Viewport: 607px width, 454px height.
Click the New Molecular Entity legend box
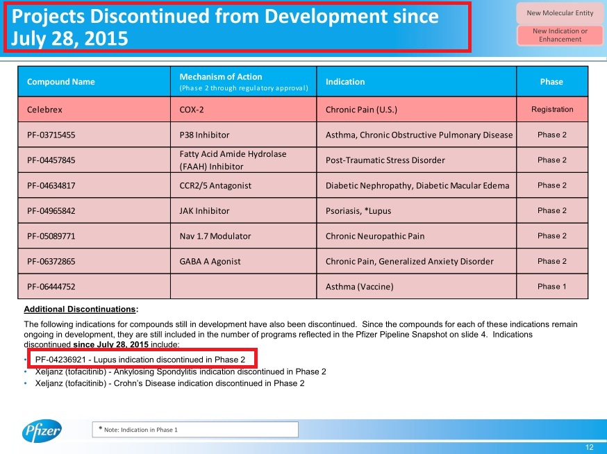click(560, 13)
